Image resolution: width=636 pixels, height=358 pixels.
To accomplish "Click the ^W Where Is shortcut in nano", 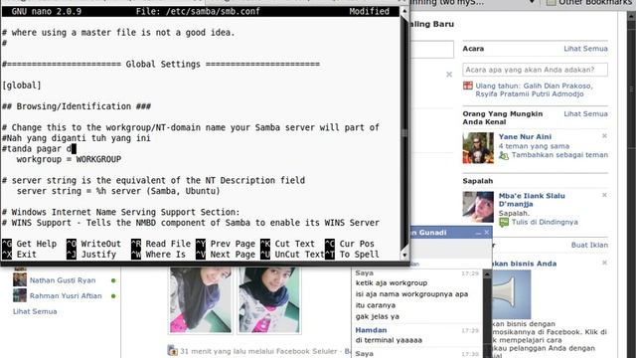I will click(x=158, y=255).
